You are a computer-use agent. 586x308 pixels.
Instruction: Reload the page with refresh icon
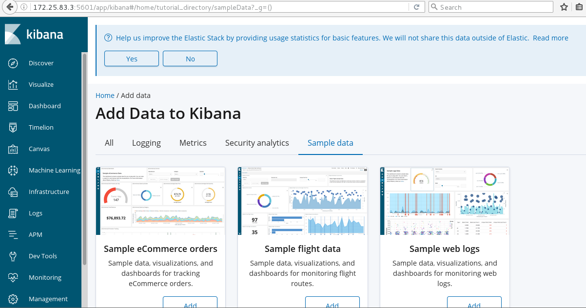416,7
